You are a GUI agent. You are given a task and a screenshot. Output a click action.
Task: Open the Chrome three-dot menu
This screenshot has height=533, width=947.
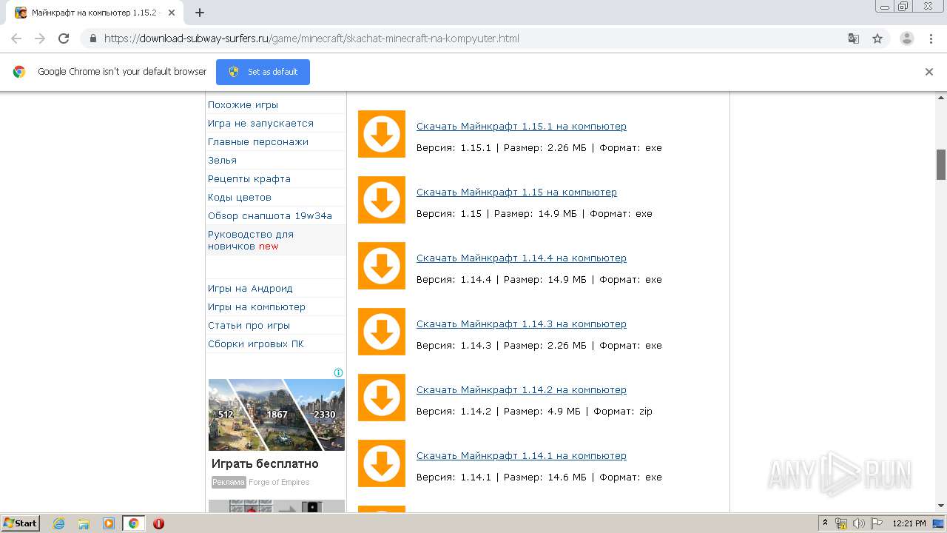(931, 38)
